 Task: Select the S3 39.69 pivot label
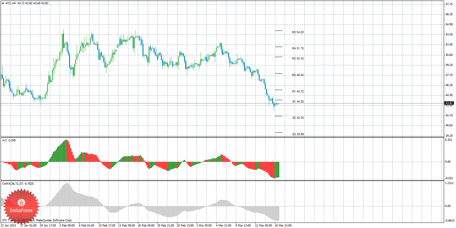coord(298,134)
